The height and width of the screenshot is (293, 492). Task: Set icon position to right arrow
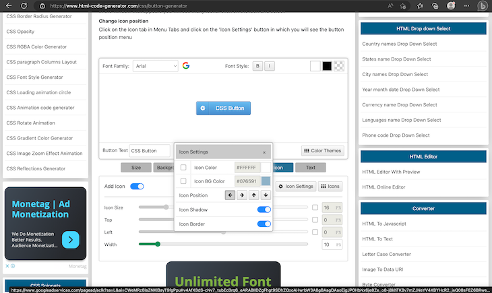click(242, 195)
